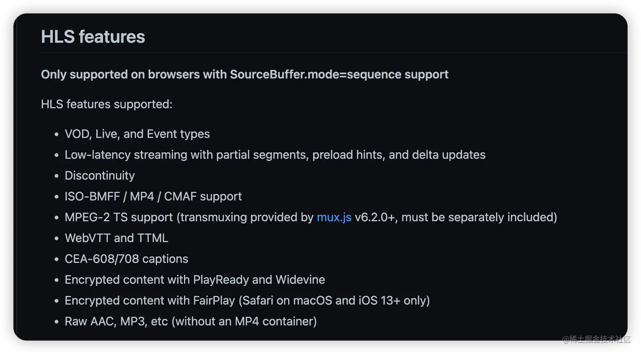Click the 'MP4 container' phrase
Image resolution: width=641 pixels, height=354 pixels.
click(x=274, y=321)
